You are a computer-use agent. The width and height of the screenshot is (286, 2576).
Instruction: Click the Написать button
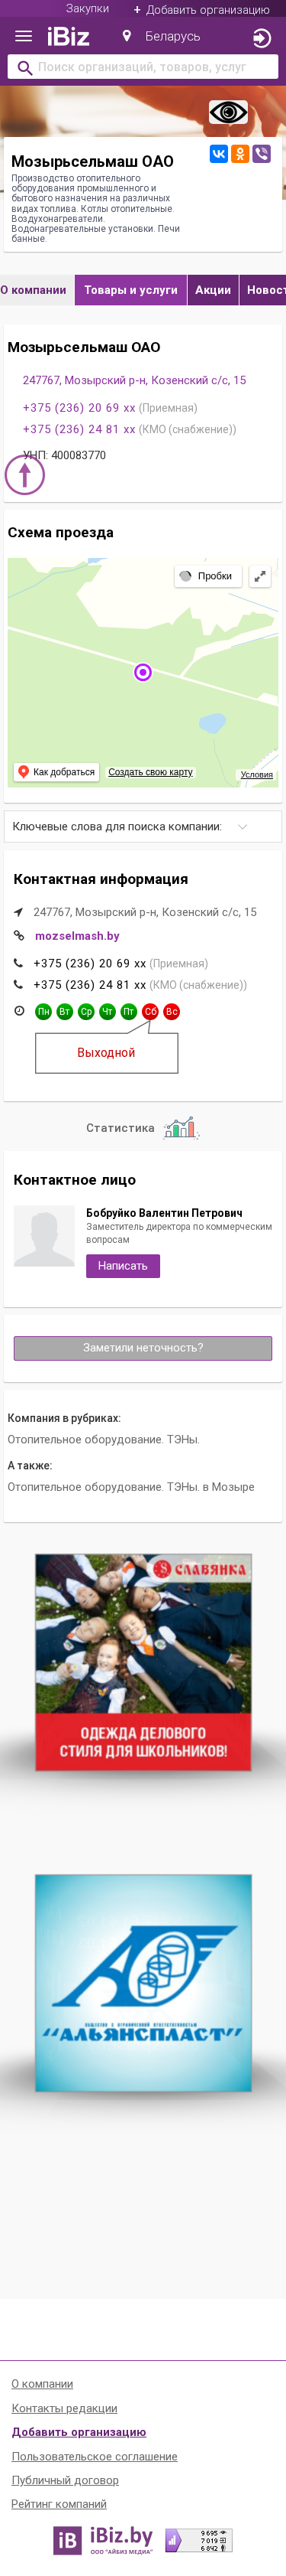tap(123, 1266)
